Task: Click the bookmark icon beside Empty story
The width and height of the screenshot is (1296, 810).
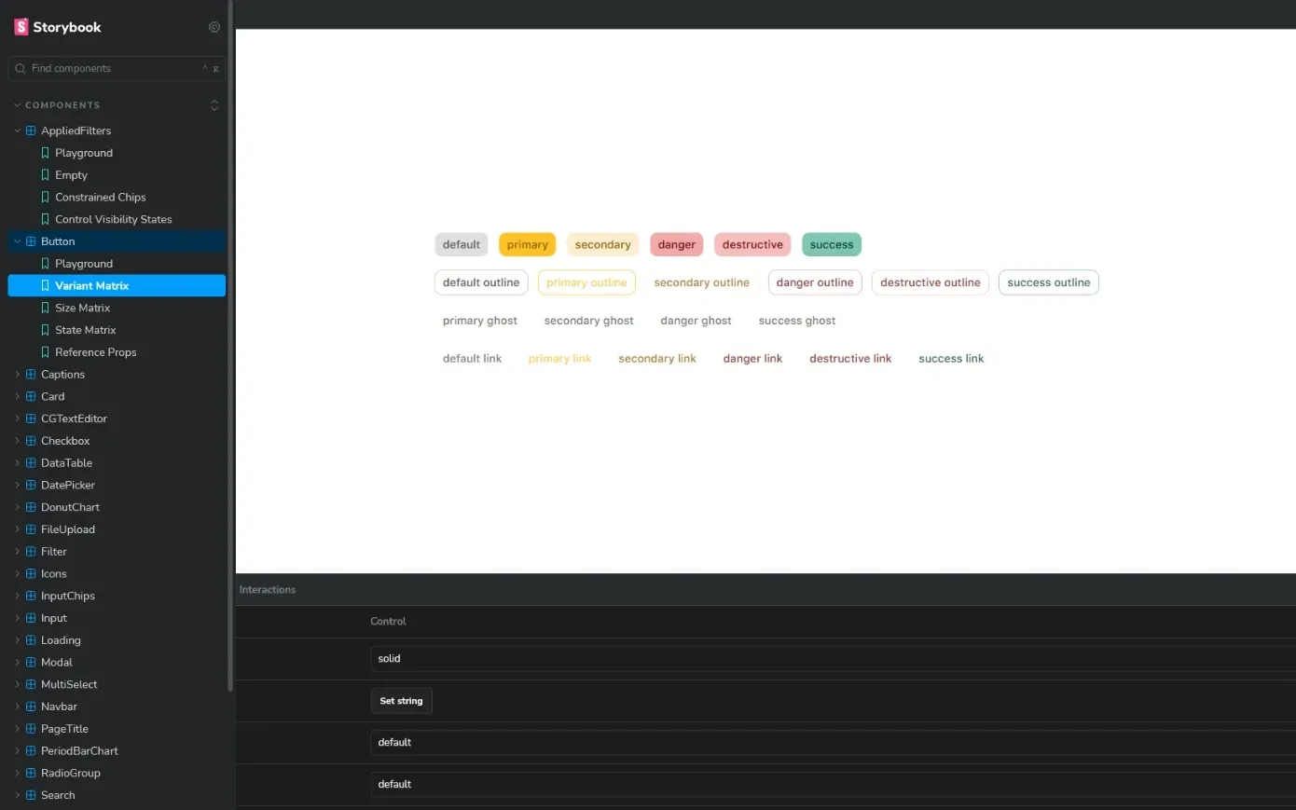Action: pos(45,175)
